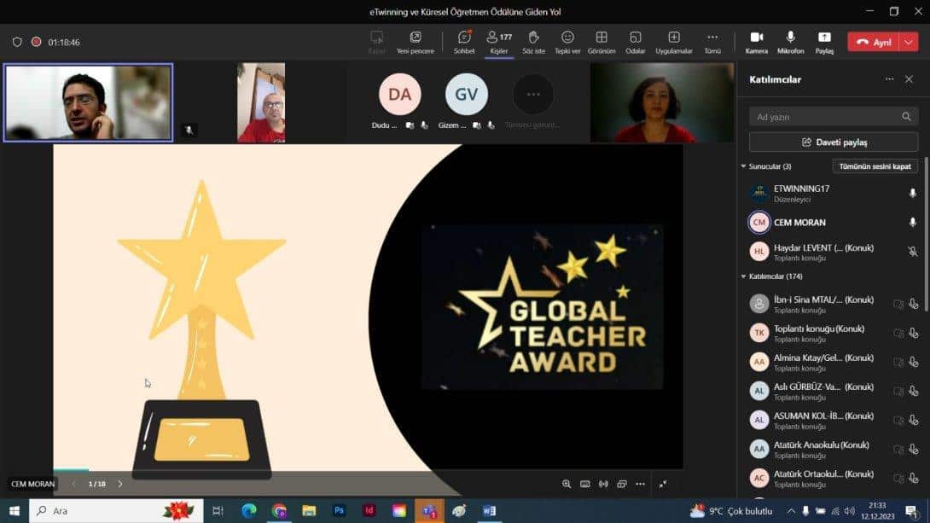Close the Katılımcılar panel
The image size is (930, 523).
(909, 78)
